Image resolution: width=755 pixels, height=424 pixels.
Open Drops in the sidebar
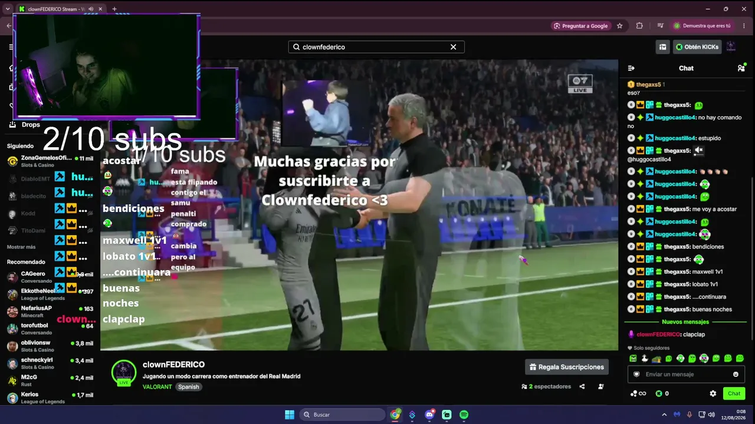pos(24,125)
